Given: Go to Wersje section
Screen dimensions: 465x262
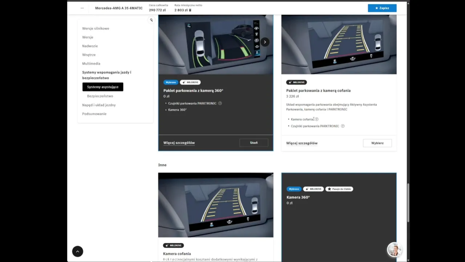Looking at the screenshot, I should pyautogui.click(x=88, y=37).
